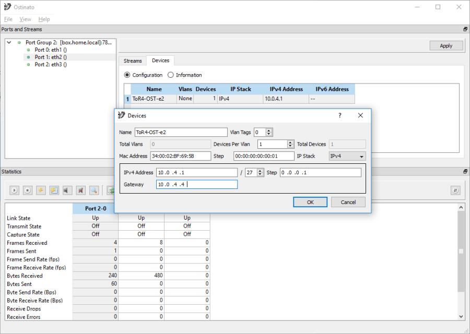
Task: Open the View menu
Action: pyautogui.click(x=25, y=19)
